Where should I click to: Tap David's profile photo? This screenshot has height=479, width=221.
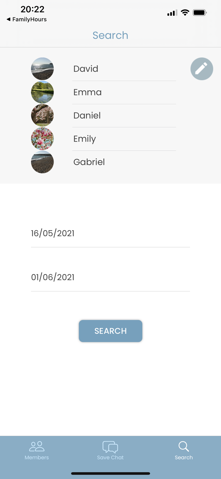coord(42,69)
